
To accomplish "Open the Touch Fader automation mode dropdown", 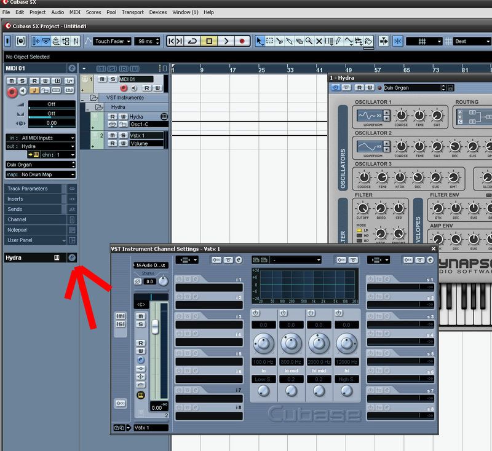I will [x=113, y=41].
